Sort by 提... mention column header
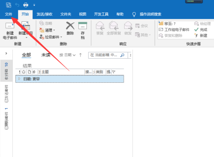The image size is (214, 157). click(x=109, y=72)
